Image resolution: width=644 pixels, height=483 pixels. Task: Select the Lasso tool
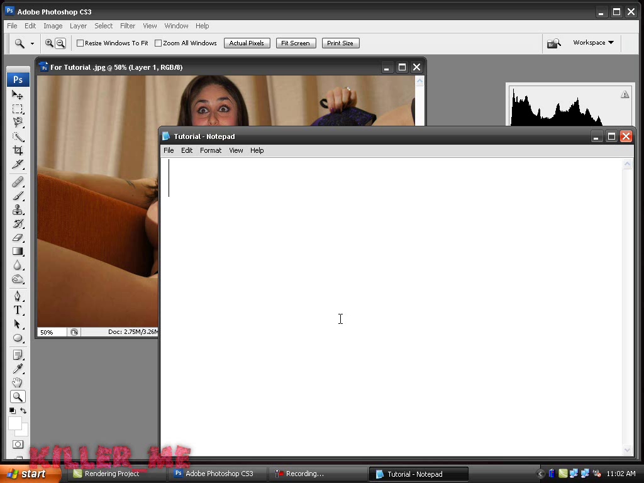pos(17,123)
